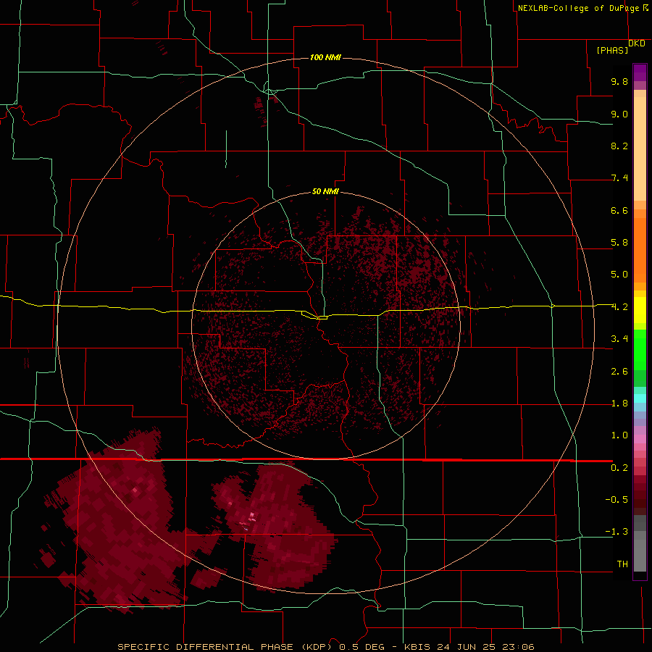Click the 7.4 colorbar value

(619, 178)
